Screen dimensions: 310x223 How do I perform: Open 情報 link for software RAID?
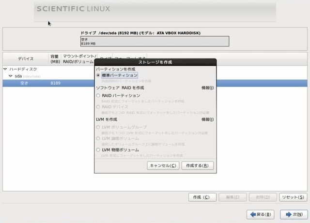click(x=207, y=88)
